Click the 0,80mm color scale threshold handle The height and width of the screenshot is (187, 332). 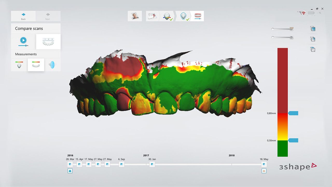(x=293, y=113)
